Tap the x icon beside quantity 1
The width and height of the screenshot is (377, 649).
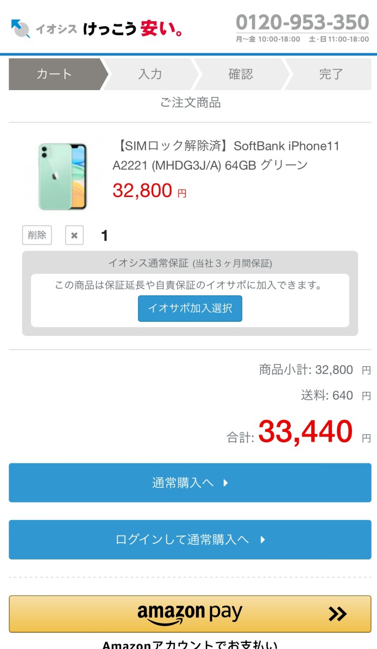[x=74, y=235]
